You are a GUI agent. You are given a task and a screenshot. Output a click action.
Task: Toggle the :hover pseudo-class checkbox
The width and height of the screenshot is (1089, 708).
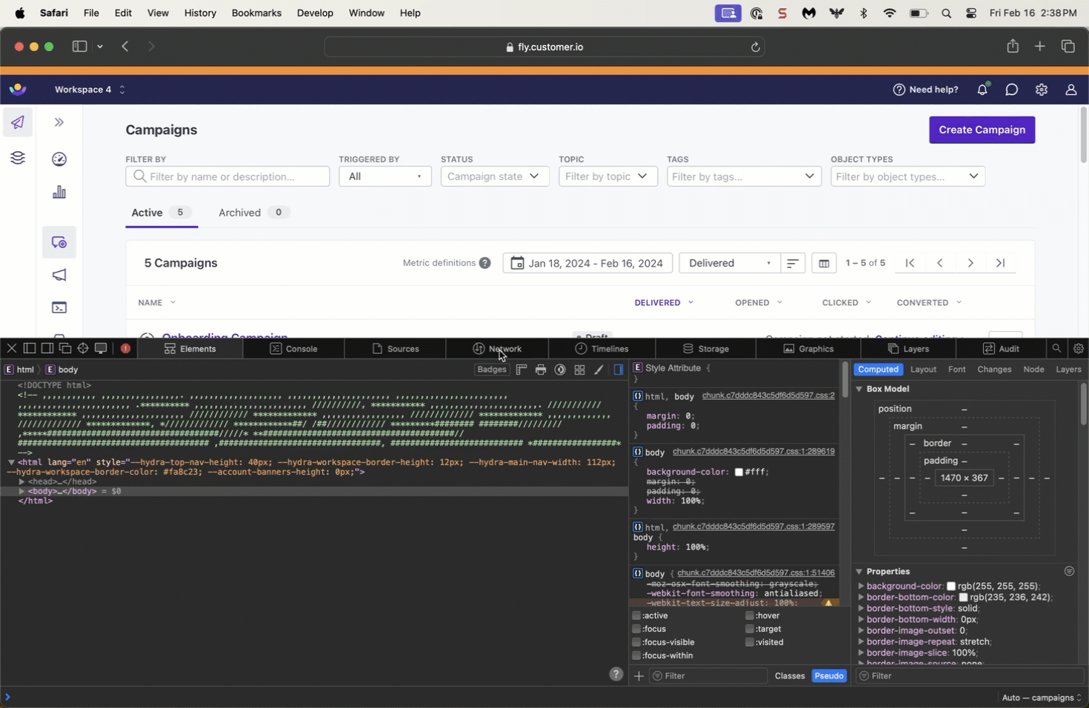coord(750,615)
